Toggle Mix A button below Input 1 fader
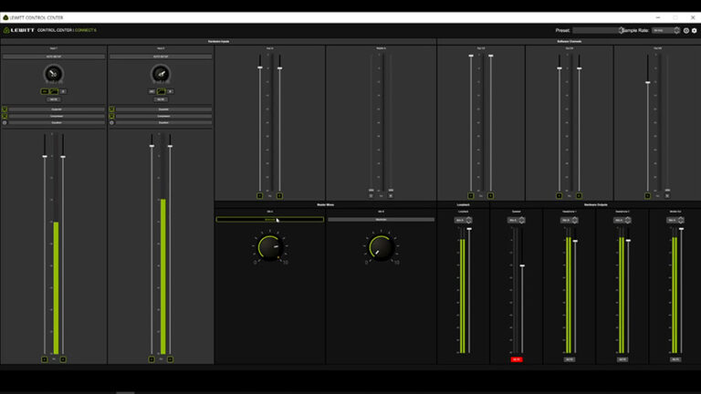 coord(44,359)
